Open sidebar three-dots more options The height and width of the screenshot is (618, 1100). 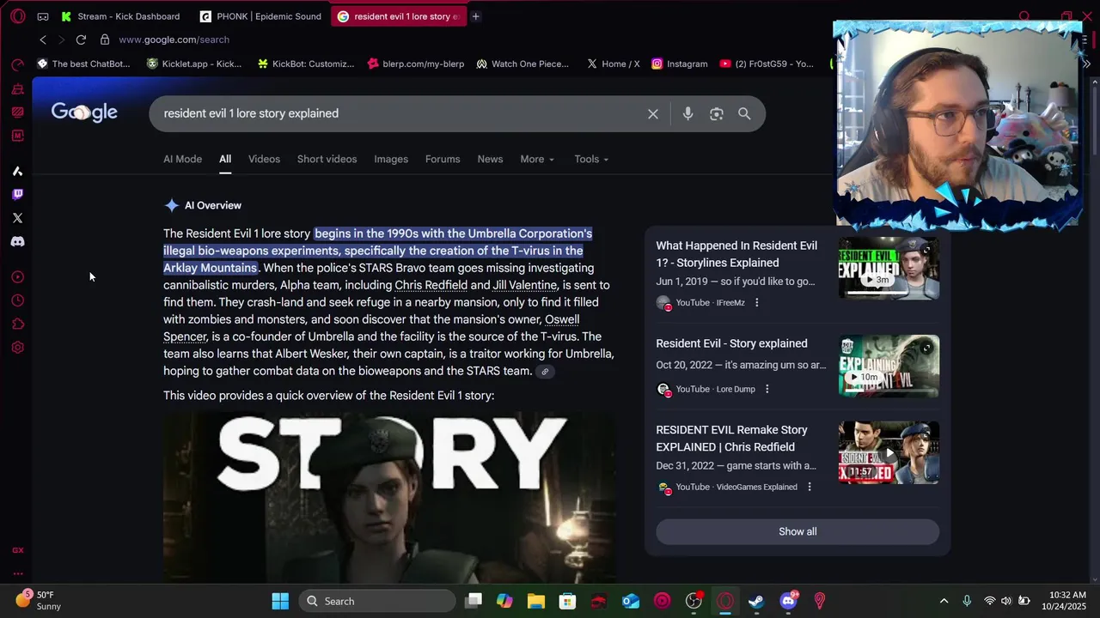pyautogui.click(x=17, y=573)
